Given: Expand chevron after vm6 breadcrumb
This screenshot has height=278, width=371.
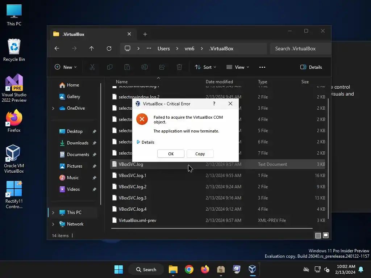Looking at the screenshot, I should (x=202, y=49).
